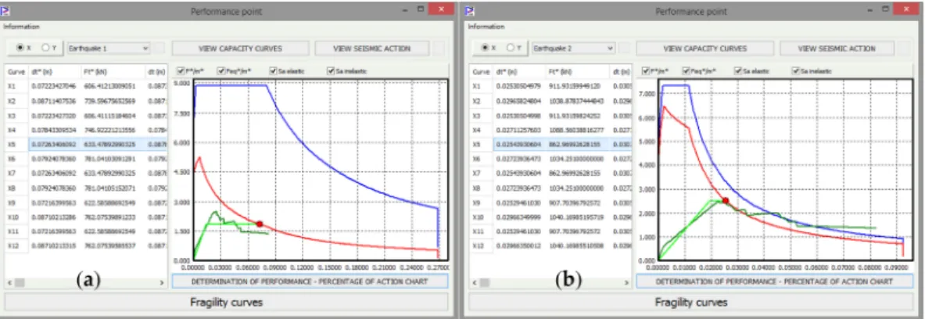Open the Earthquake 1 dropdown
Image resolution: width=925 pixels, height=319 pixels.
(108, 48)
